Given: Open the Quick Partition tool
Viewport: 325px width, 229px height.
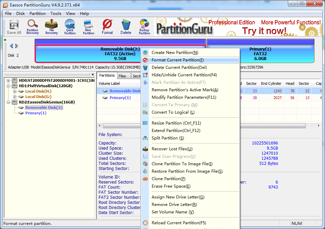Looking at the screenshot, I should tap(70, 26).
